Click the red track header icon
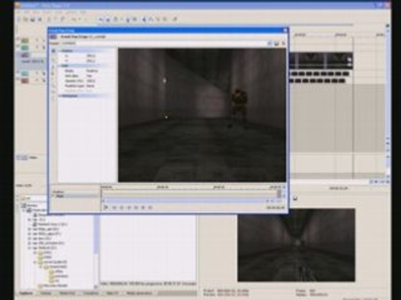 [25, 81]
